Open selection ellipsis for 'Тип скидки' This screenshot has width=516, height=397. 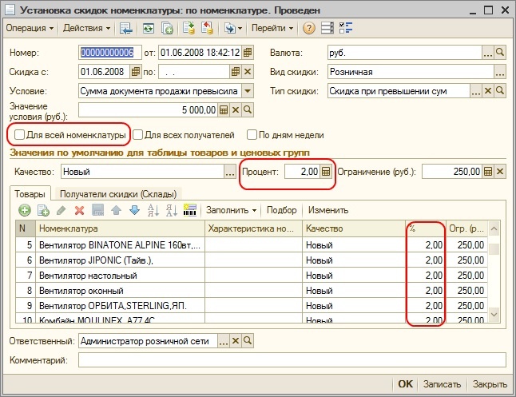point(476,91)
